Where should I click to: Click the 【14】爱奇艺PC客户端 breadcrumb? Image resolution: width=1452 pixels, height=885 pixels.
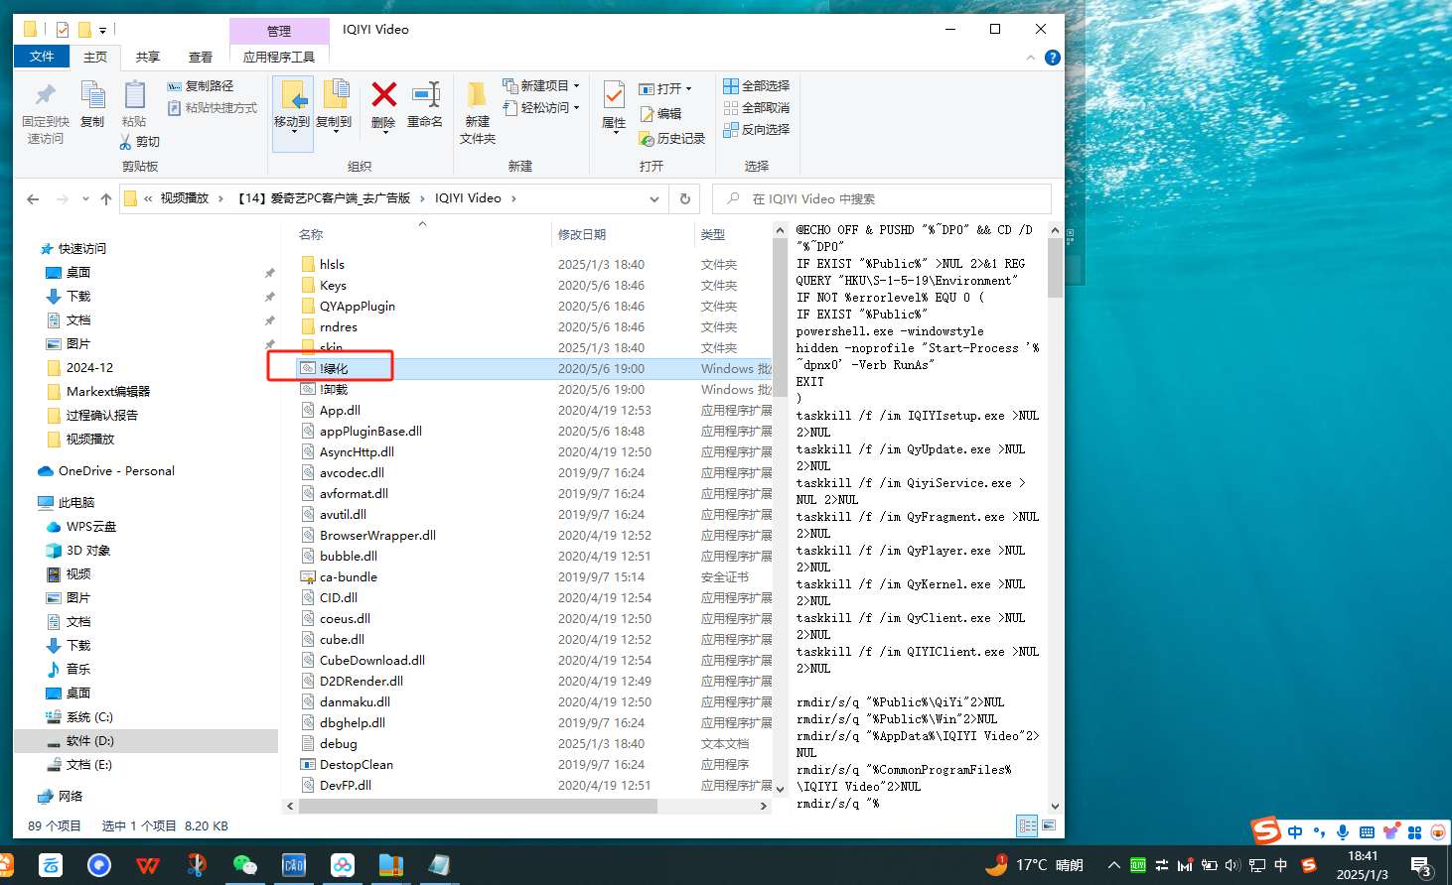(x=324, y=198)
